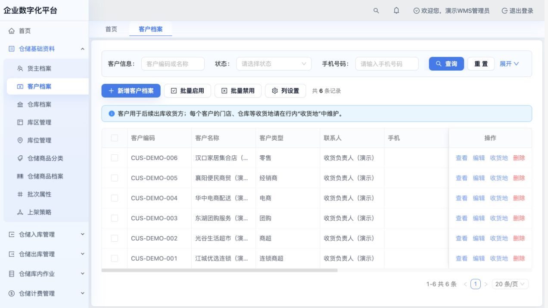The width and height of the screenshot is (548, 308).
Task: Check the row CUS-DEMO-006
Action: coord(114,158)
